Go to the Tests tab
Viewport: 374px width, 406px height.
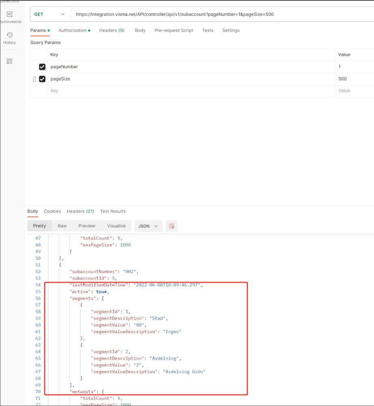pos(208,30)
